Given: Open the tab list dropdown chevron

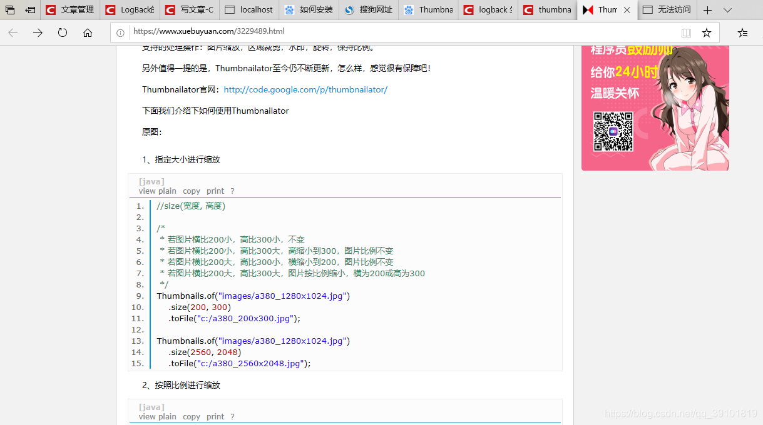Looking at the screenshot, I should tap(727, 9).
